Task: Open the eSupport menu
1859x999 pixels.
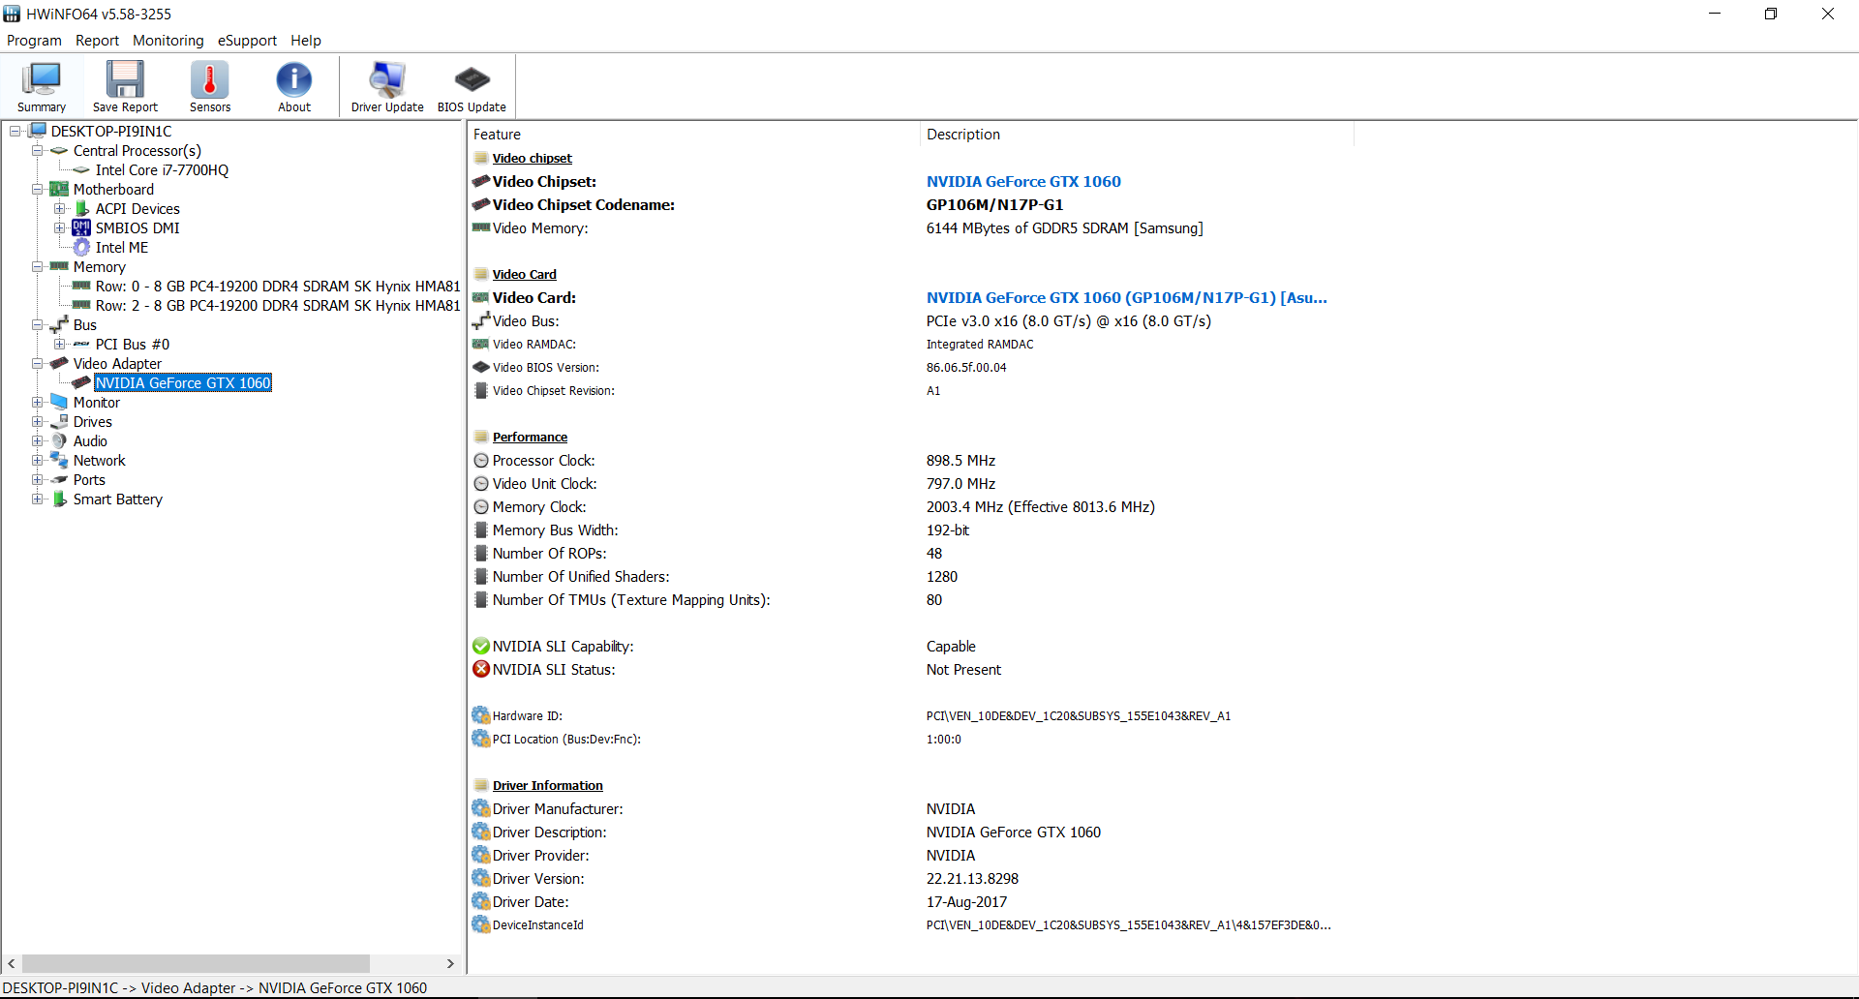Action: point(247,41)
